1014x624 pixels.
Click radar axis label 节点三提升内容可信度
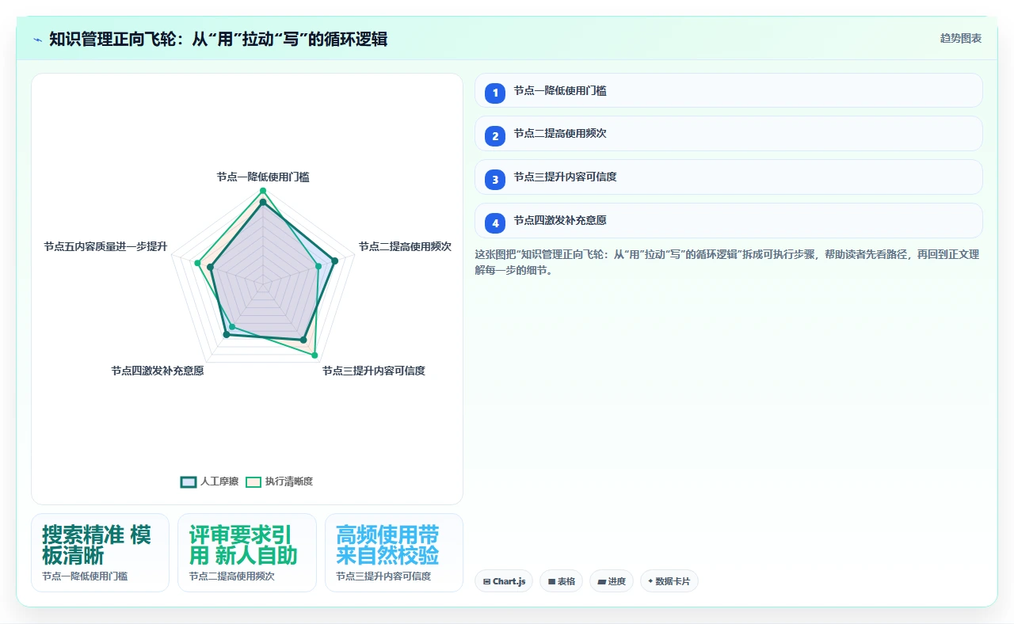[374, 371]
